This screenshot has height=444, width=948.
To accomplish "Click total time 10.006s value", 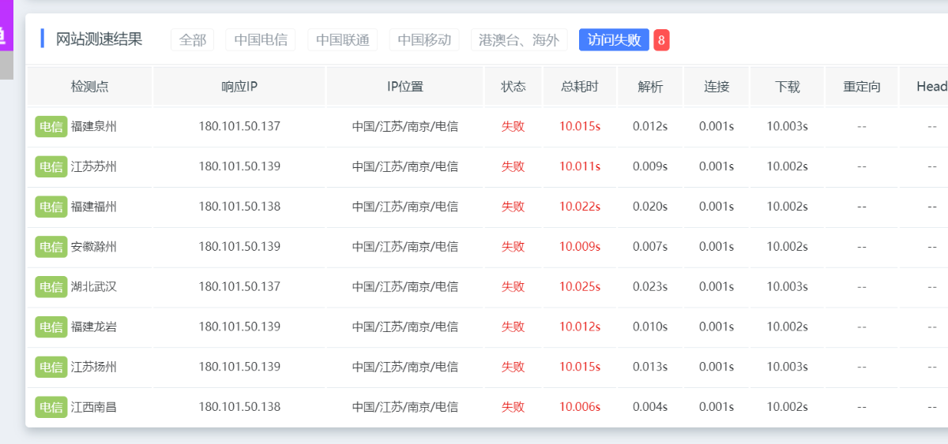I will 580,407.
